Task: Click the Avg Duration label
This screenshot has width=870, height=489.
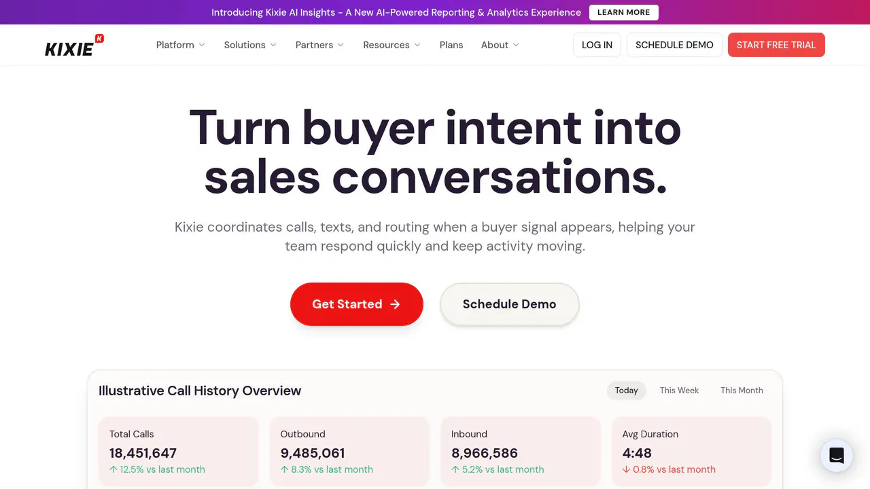Action: pyautogui.click(x=650, y=434)
